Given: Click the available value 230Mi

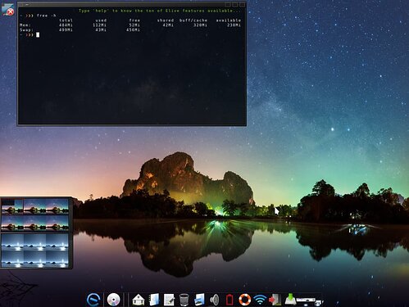Looking at the screenshot, I should (234, 25).
